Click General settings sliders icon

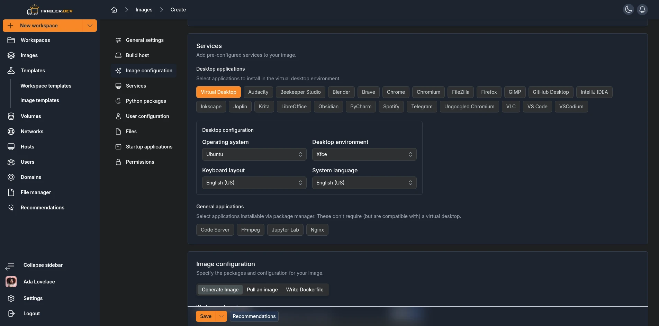[x=118, y=40]
